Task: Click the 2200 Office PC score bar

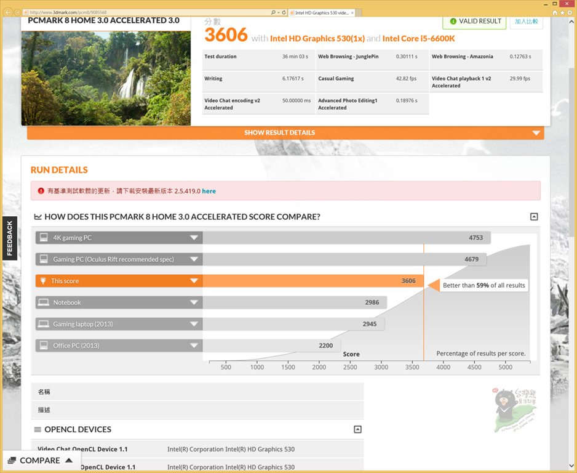Action: pos(271,346)
